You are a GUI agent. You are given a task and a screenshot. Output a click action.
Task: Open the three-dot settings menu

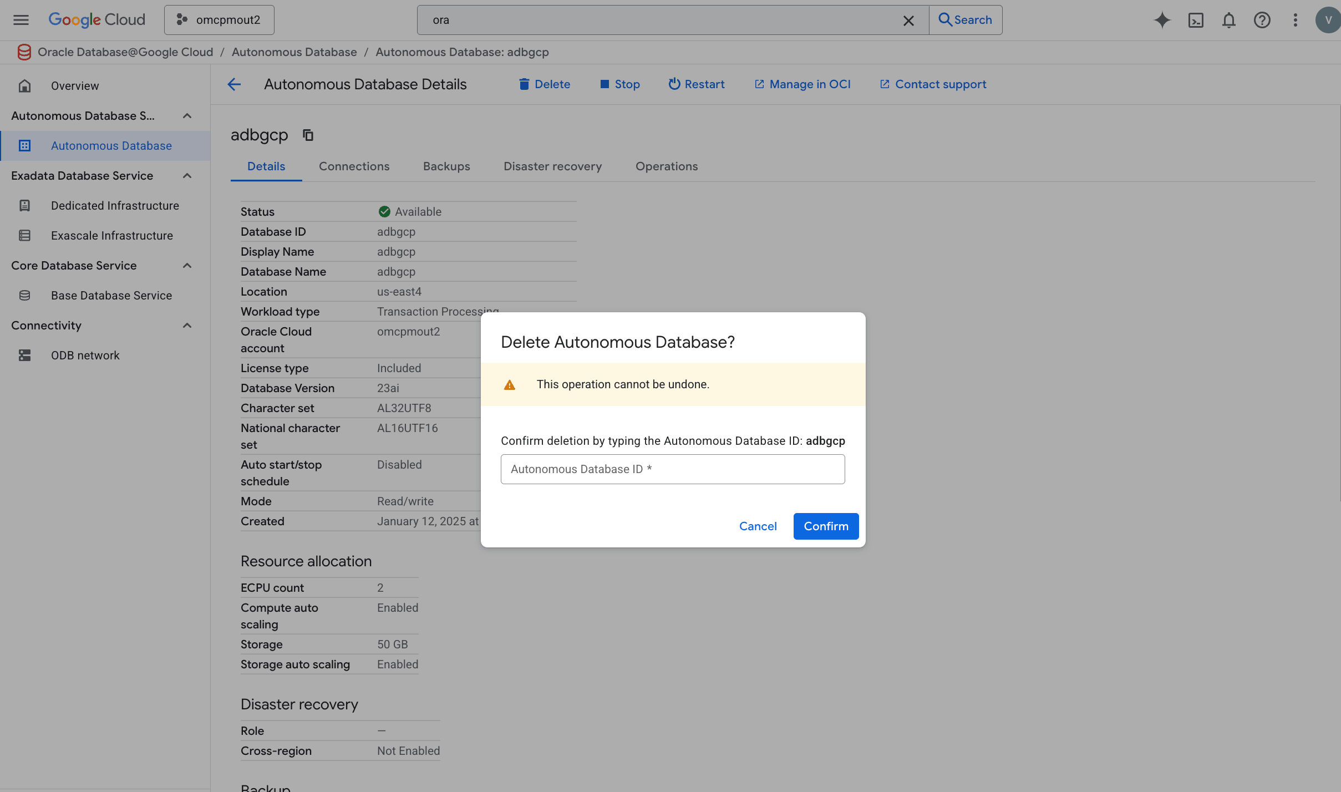coord(1296,20)
